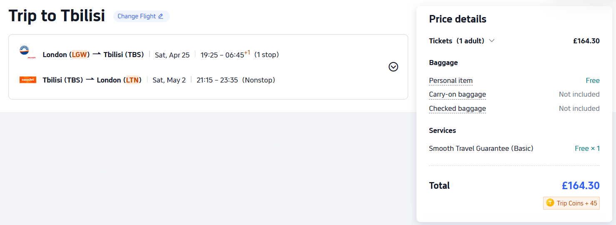This screenshot has width=616, height=225.
Task: Click the Pegasus airline logo icon
Action: click(25, 52)
